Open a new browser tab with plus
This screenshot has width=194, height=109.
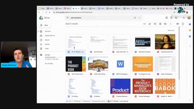click(x=185, y=8)
